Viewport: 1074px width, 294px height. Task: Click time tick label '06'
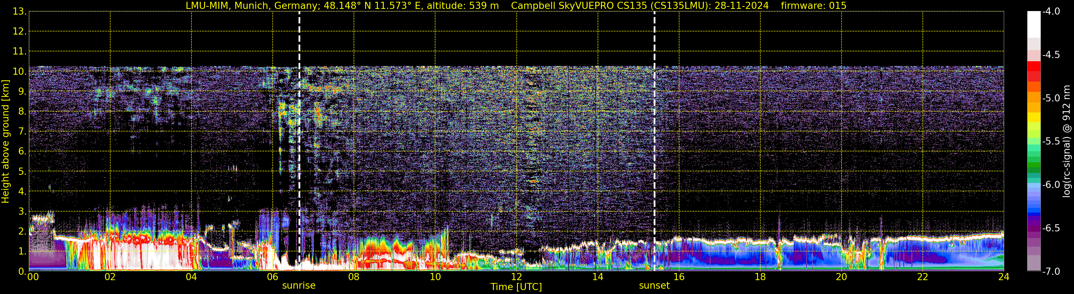[273, 277]
